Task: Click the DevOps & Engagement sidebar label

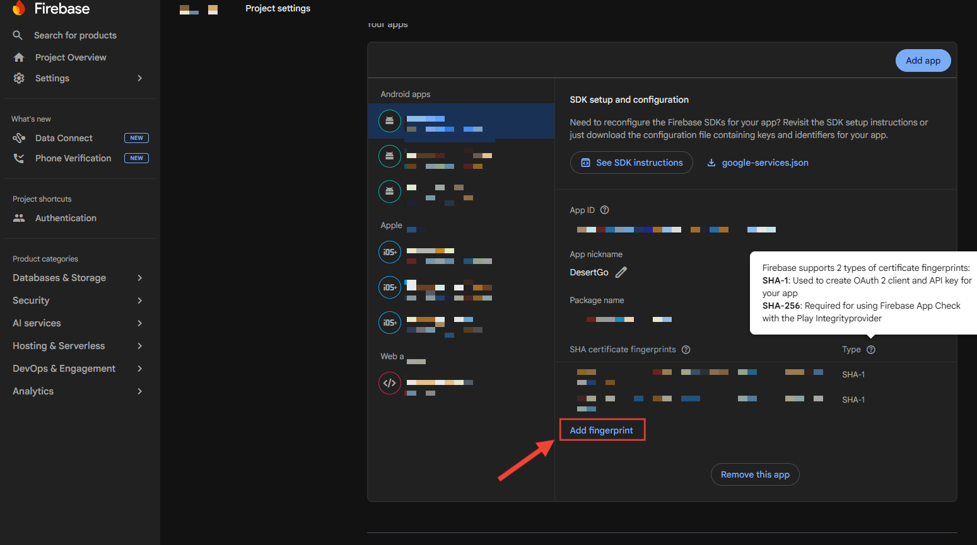Action: (64, 369)
